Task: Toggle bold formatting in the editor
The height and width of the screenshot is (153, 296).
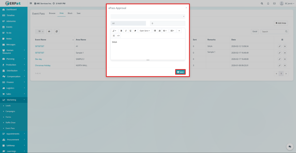Action: pyautogui.click(x=121, y=31)
